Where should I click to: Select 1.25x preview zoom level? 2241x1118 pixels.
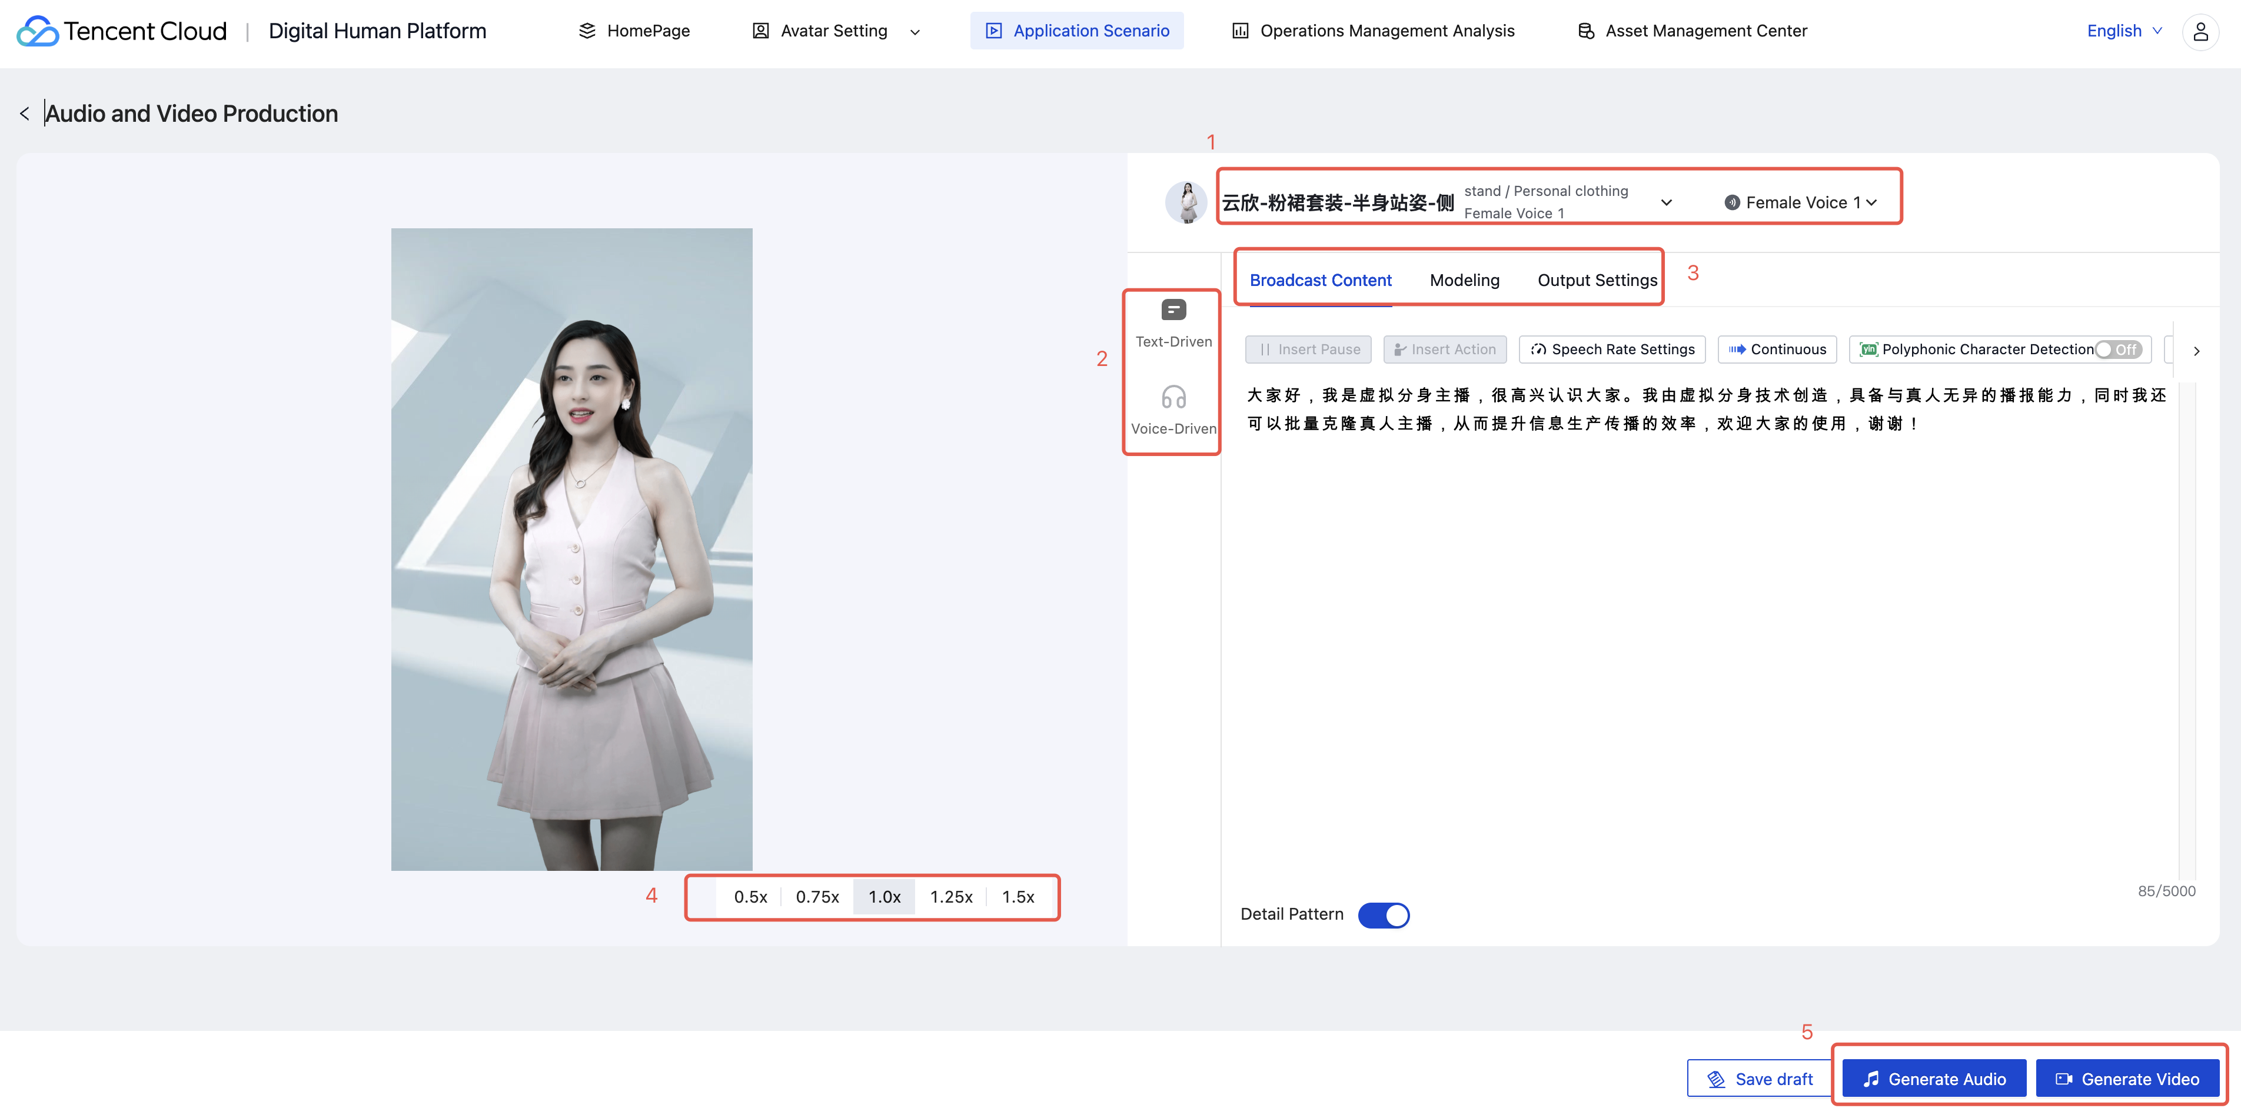951,897
